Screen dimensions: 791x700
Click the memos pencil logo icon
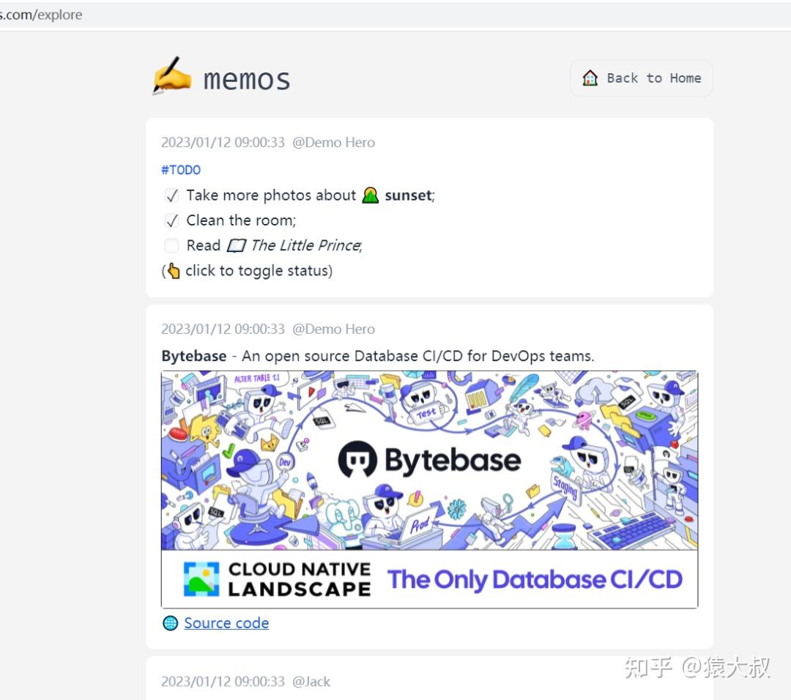[x=171, y=75]
